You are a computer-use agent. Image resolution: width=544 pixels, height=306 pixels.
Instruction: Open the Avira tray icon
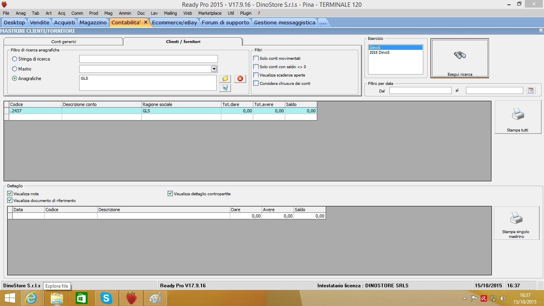tap(484, 298)
